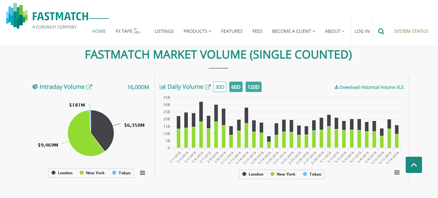Select the 60D time range toggle
The width and height of the screenshot is (438, 198).
pos(235,86)
